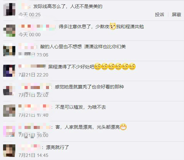Open avatar beside 漂亮就行了 comment

9,151
